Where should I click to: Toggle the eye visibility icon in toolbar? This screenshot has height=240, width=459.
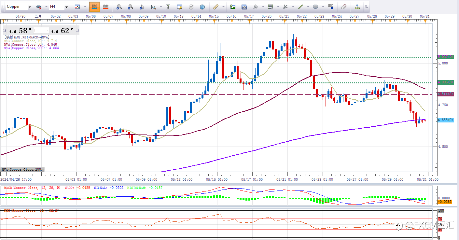click(191, 7)
